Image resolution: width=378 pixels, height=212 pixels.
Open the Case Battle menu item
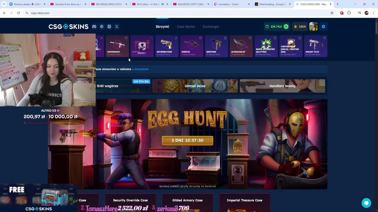(186, 26)
